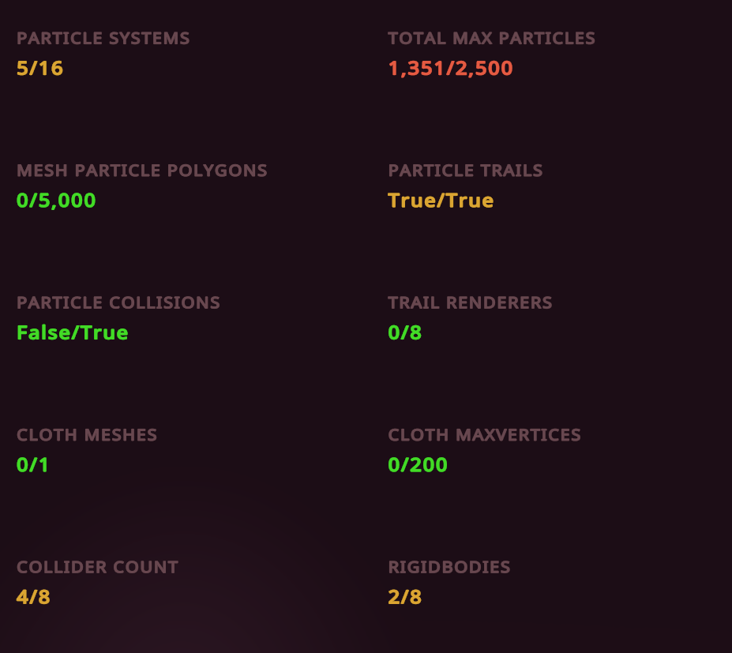Click the Mesh Particle Polygons label
The image size is (732, 653).
141,171
